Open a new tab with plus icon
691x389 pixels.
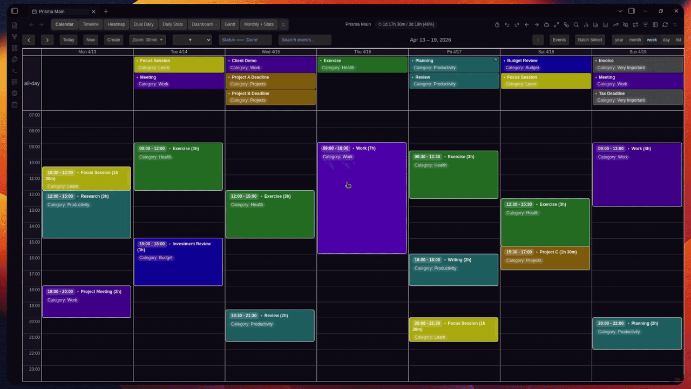point(106,11)
